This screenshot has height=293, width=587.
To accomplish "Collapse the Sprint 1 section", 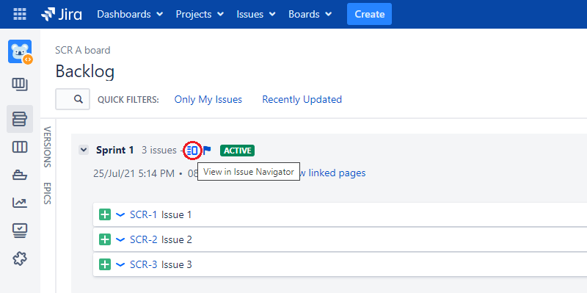I will pyautogui.click(x=84, y=151).
